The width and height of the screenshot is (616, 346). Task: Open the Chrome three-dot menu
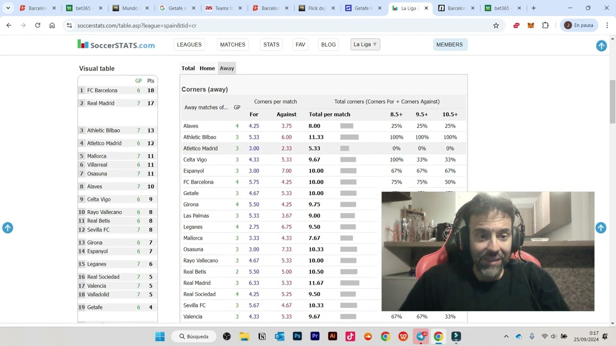pyautogui.click(x=607, y=25)
